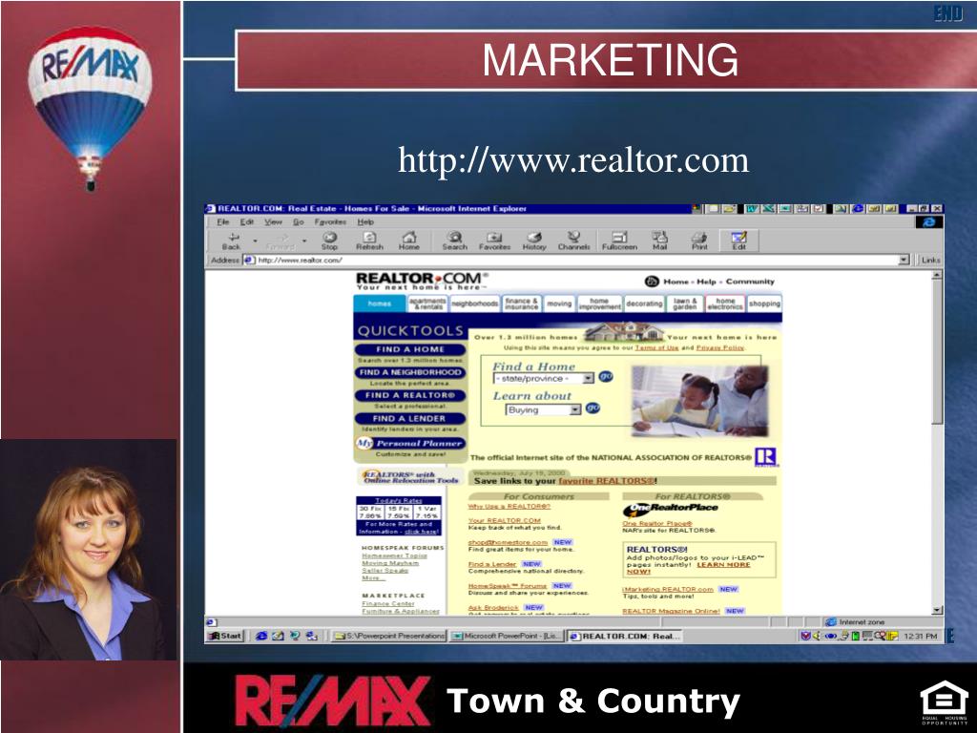977x733 pixels.
Task: Open the Go menu
Action: tap(299, 221)
